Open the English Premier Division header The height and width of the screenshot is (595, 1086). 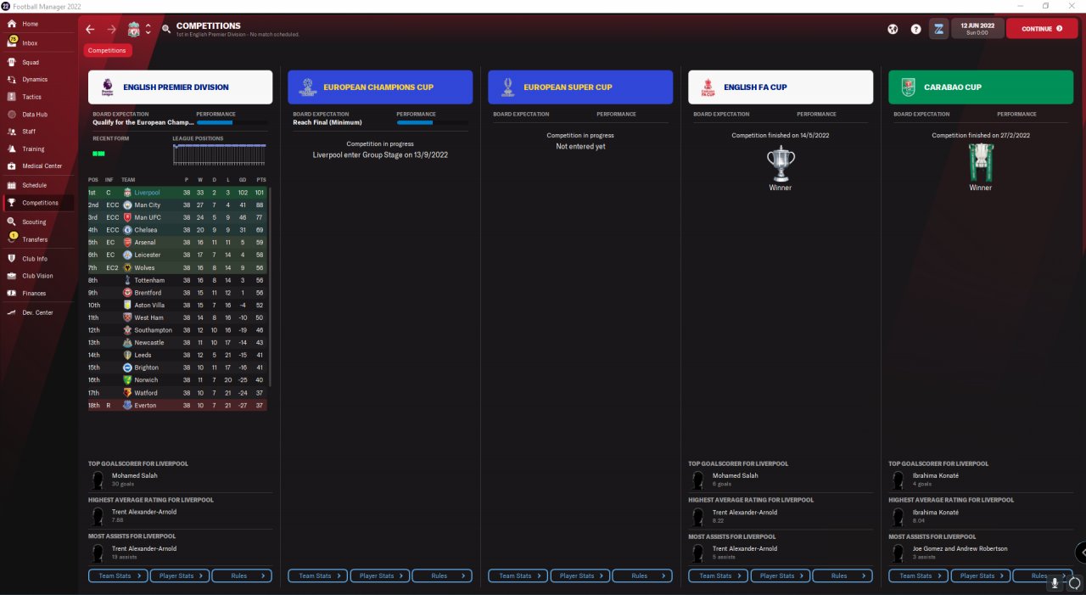(181, 87)
